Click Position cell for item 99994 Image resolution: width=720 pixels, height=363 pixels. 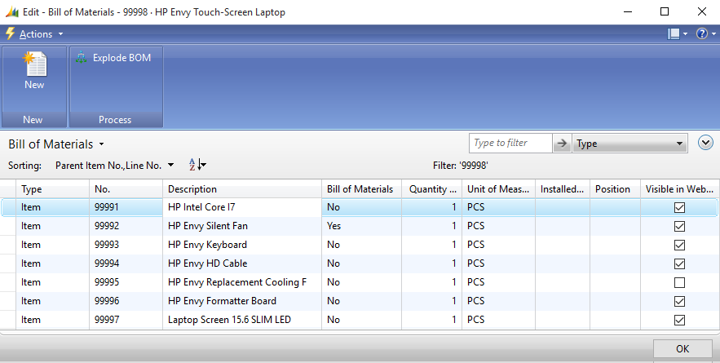click(x=615, y=263)
